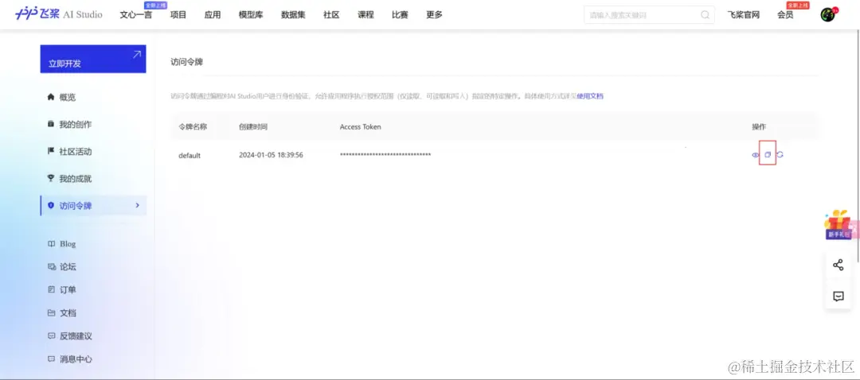The height and width of the screenshot is (380, 860).
Task: Open the 模型库 menu item
Action: (x=251, y=15)
